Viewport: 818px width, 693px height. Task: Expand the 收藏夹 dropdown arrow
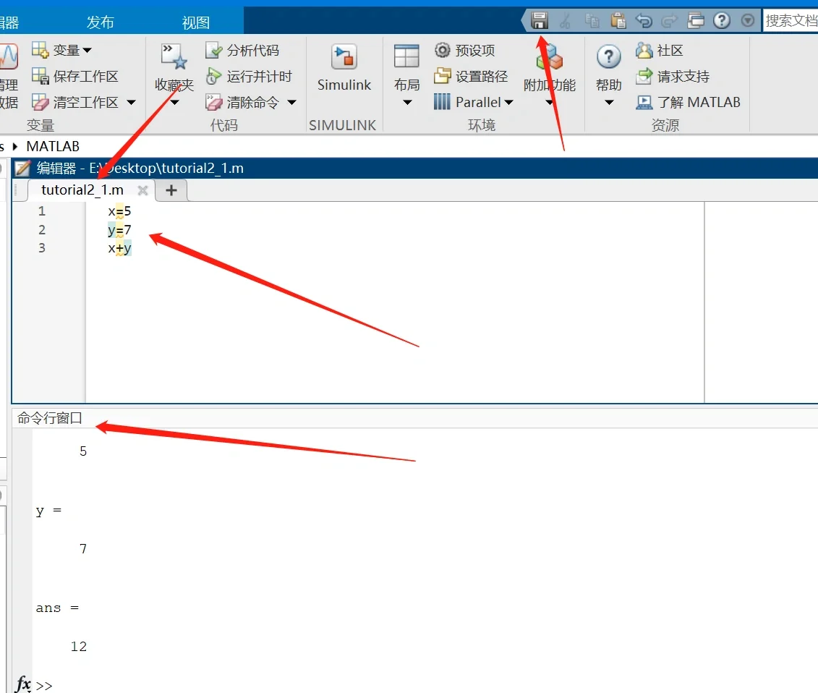click(x=174, y=102)
